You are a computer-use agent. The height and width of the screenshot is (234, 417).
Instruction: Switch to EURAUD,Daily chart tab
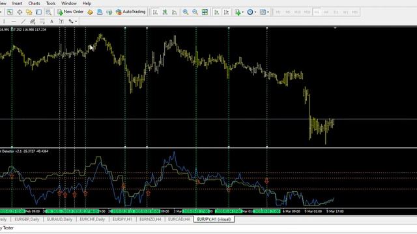click(59, 220)
